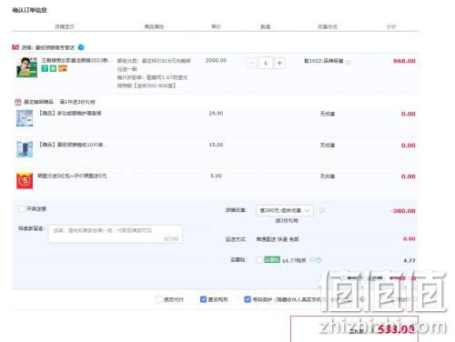
Task: Click the gift price 15.00
Action: (216, 145)
